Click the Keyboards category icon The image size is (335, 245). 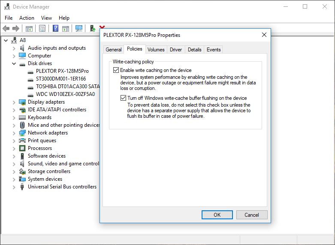[x=22, y=117]
